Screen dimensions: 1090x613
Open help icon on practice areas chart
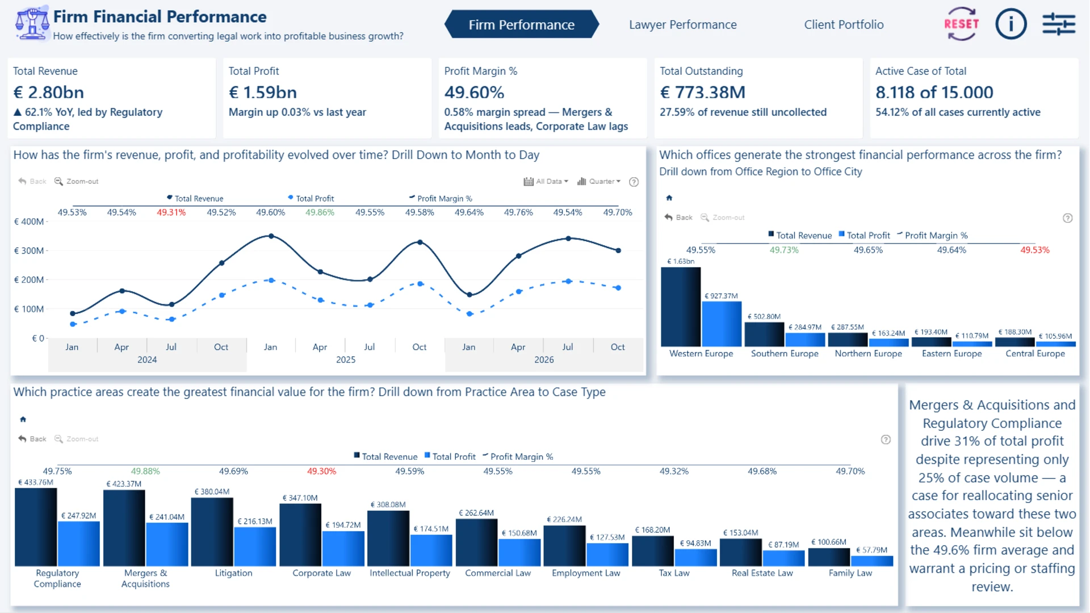coord(886,439)
